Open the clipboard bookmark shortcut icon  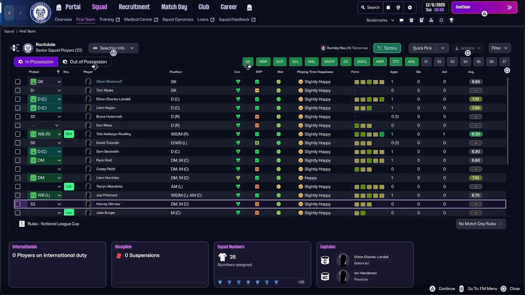421,20
